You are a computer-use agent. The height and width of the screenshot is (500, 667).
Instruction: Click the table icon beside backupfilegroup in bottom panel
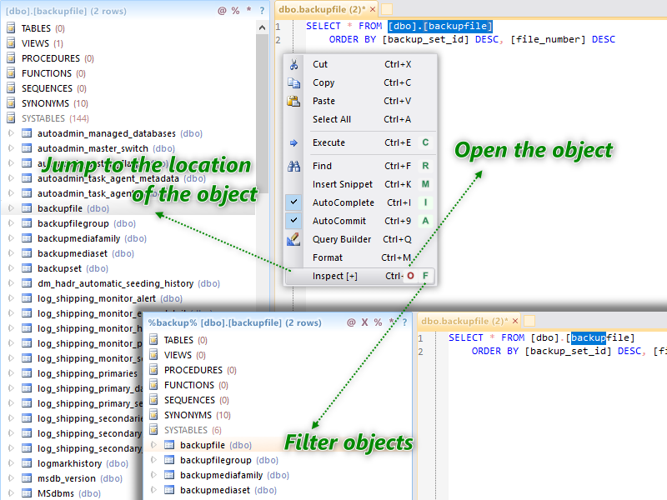click(169, 460)
